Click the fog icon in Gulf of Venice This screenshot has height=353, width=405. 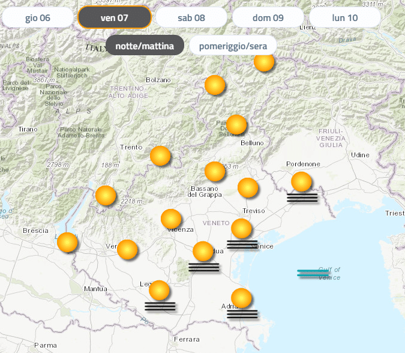(313, 274)
